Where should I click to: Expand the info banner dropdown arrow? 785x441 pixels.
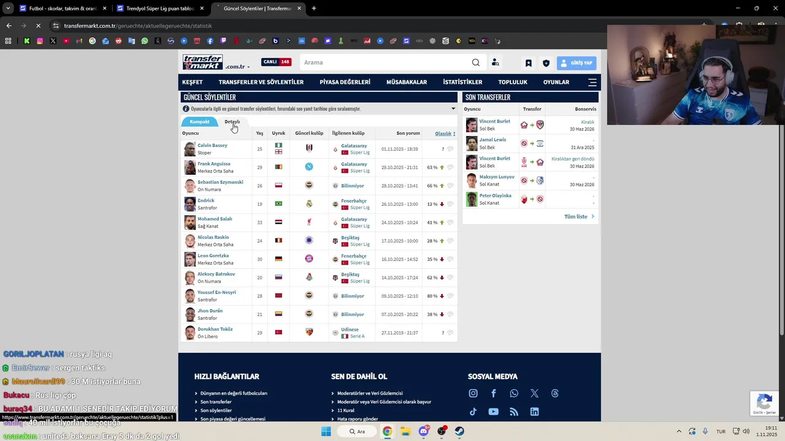453,108
